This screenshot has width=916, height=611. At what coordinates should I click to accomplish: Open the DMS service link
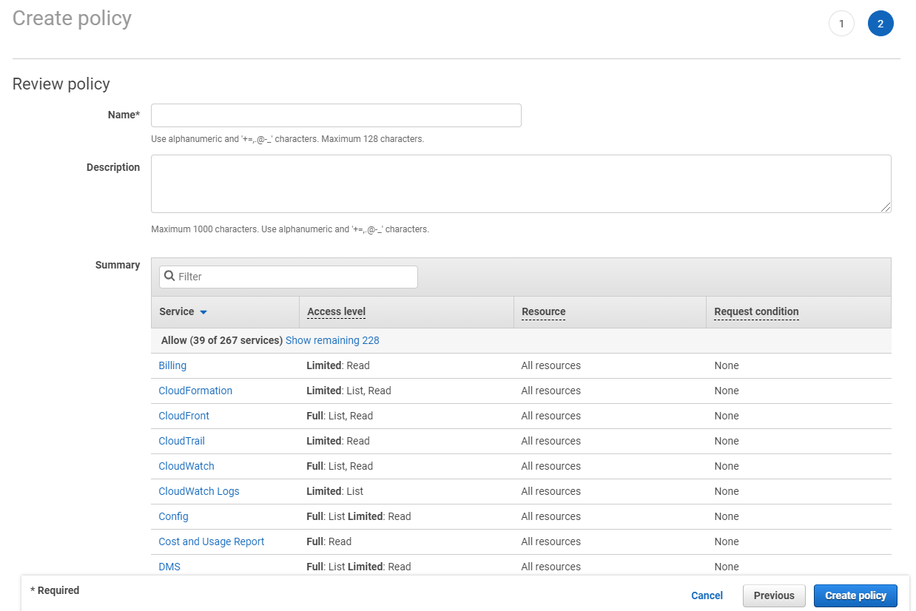point(169,567)
